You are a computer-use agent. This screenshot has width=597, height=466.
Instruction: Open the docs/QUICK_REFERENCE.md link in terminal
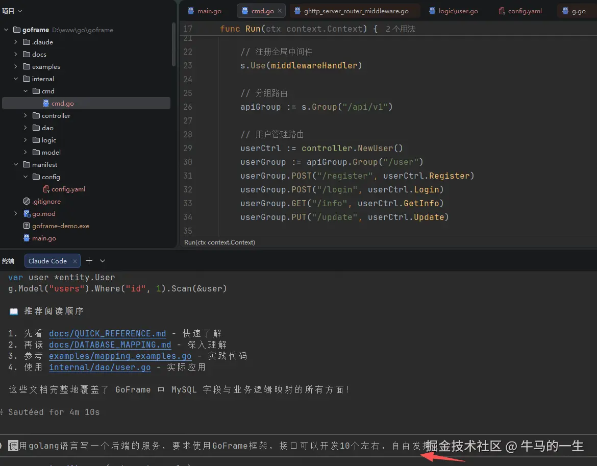[x=107, y=333]
